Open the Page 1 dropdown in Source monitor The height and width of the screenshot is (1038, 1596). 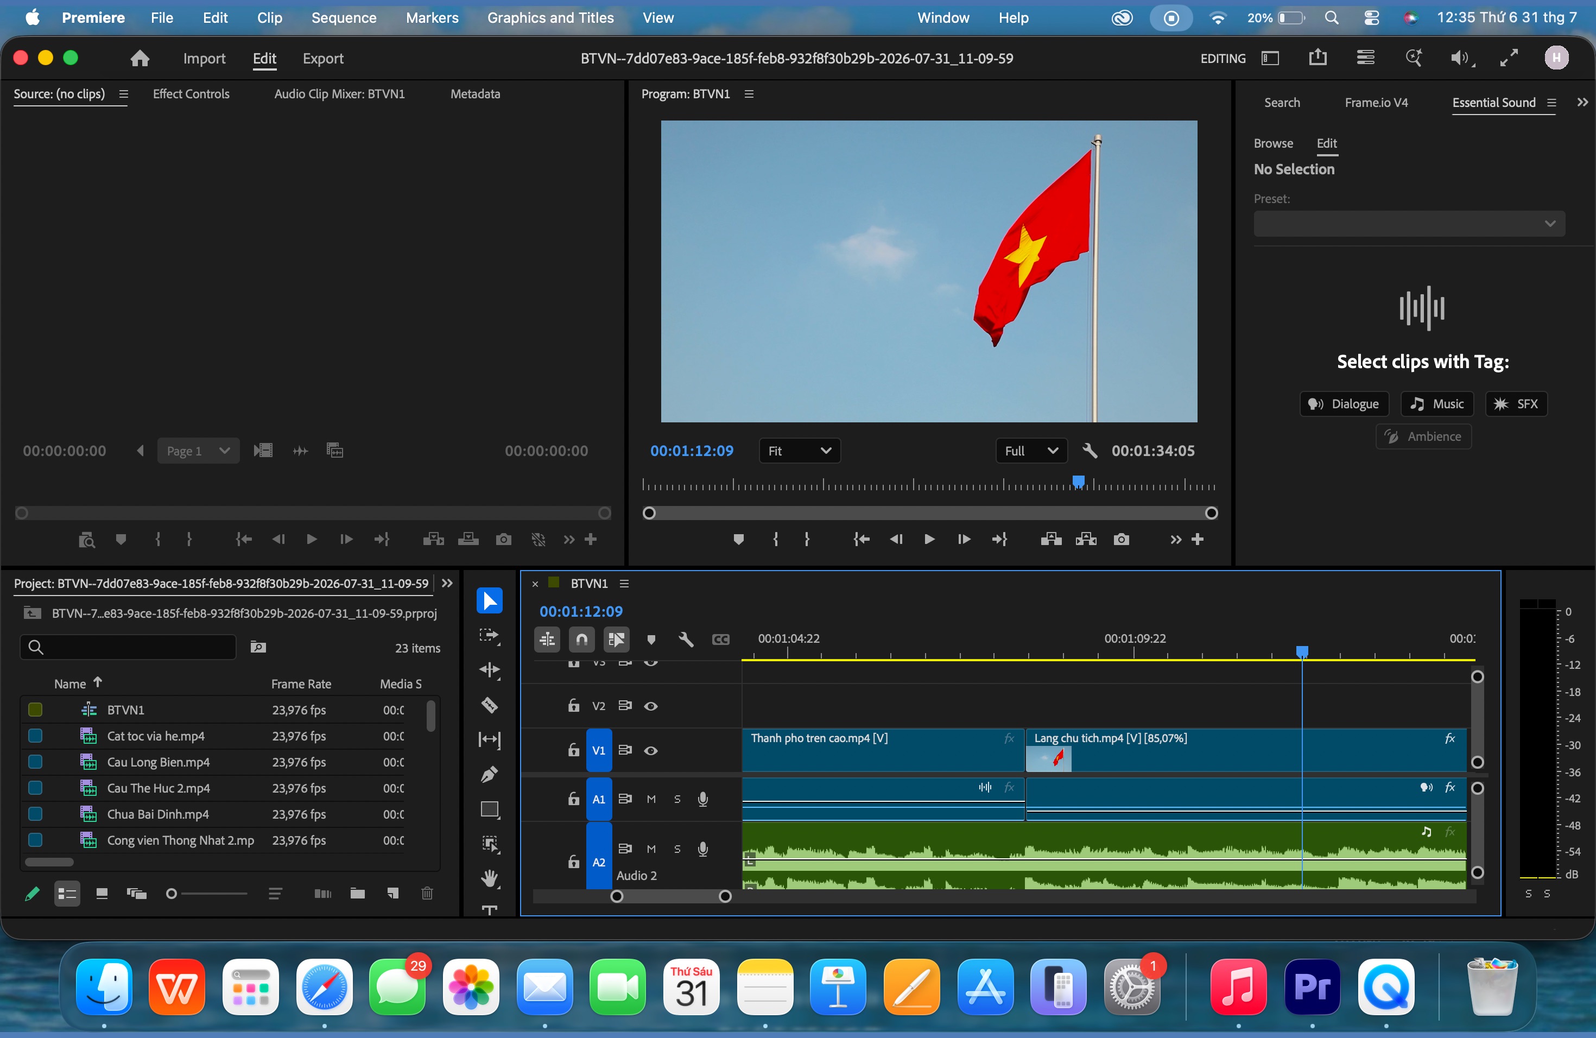point(199,451)
